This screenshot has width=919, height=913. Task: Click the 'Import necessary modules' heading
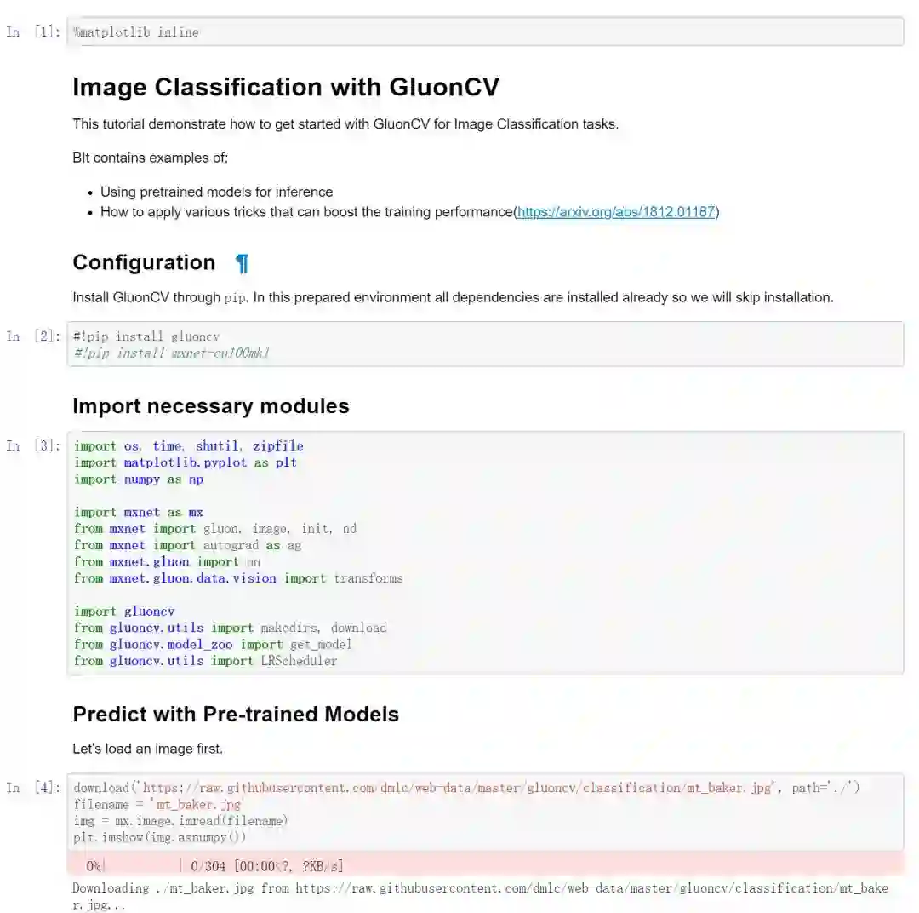(211, 406)
